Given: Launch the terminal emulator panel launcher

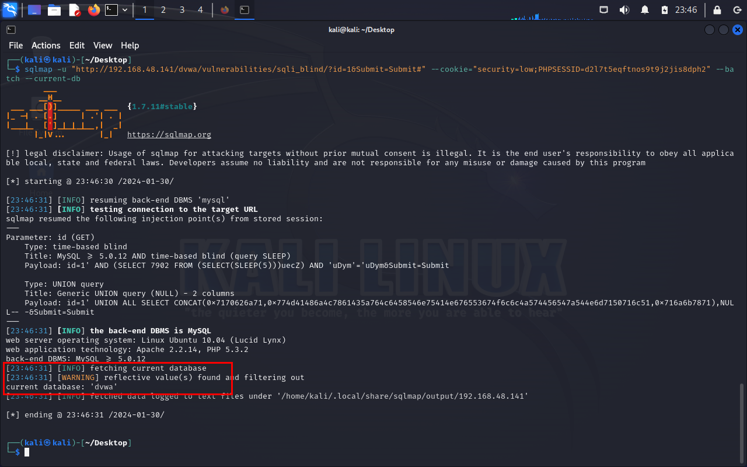Looking at the screenshot, I should [111, 10].
